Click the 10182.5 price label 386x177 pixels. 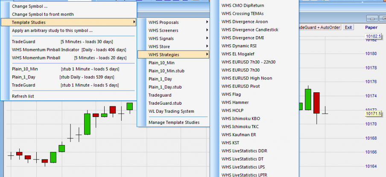click(x=374, y=36)
